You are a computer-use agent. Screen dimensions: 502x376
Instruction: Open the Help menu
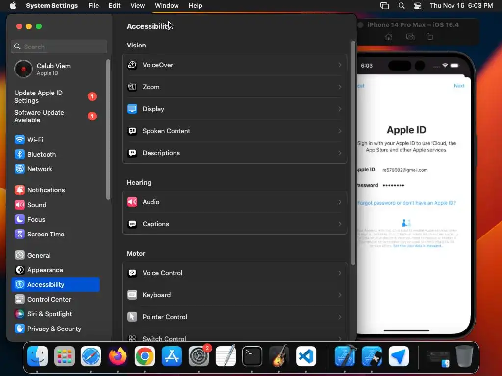195,6
